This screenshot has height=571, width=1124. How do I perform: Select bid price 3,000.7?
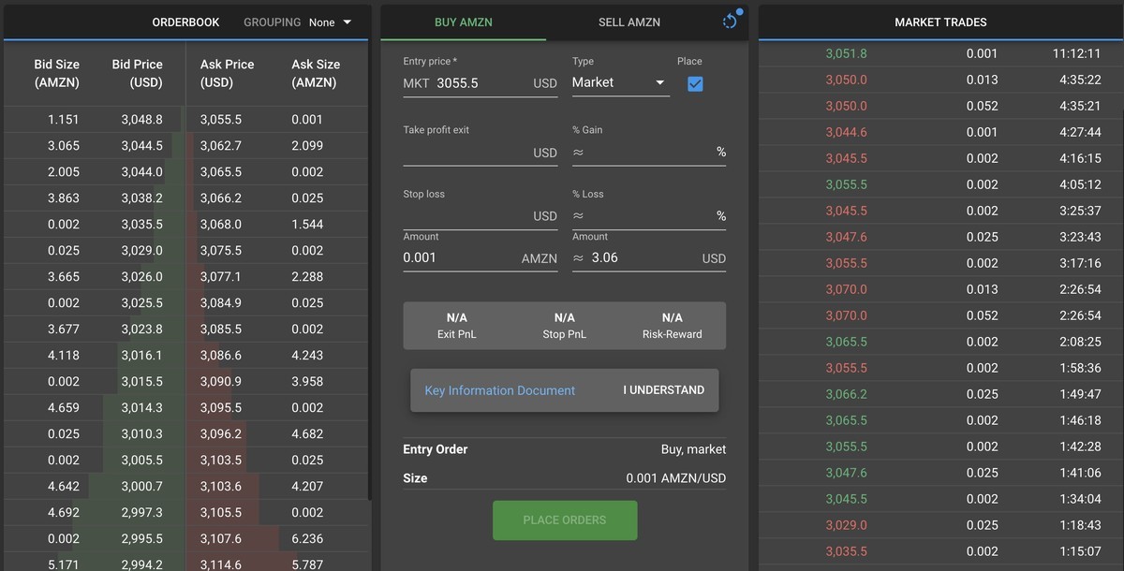click(141, 487)
